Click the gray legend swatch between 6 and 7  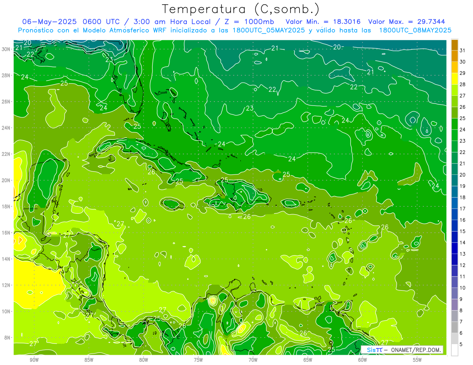(454, 327)
